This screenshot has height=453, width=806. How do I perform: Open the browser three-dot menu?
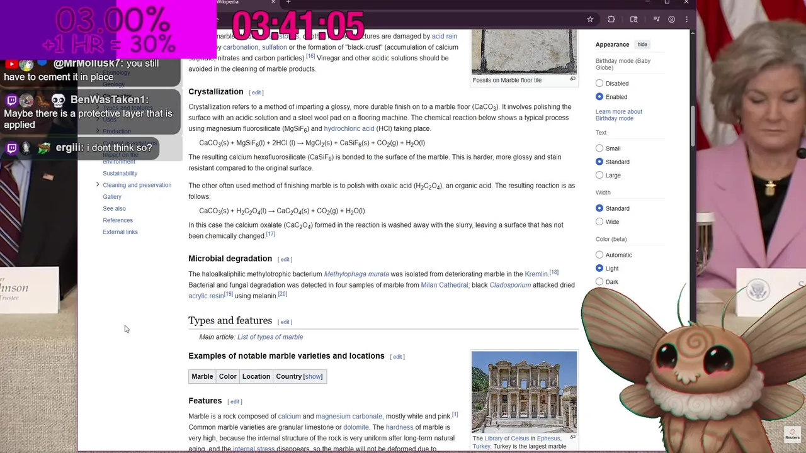point(686,20)
